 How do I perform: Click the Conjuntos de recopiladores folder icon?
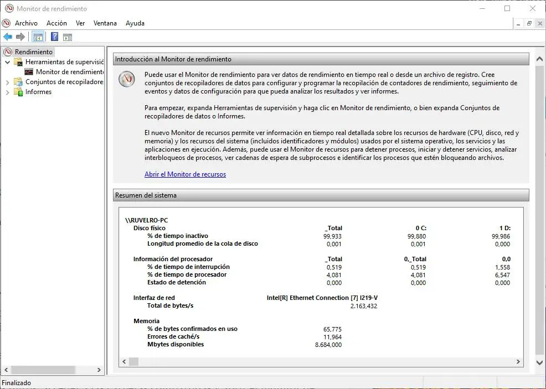(x=18, y=82)
